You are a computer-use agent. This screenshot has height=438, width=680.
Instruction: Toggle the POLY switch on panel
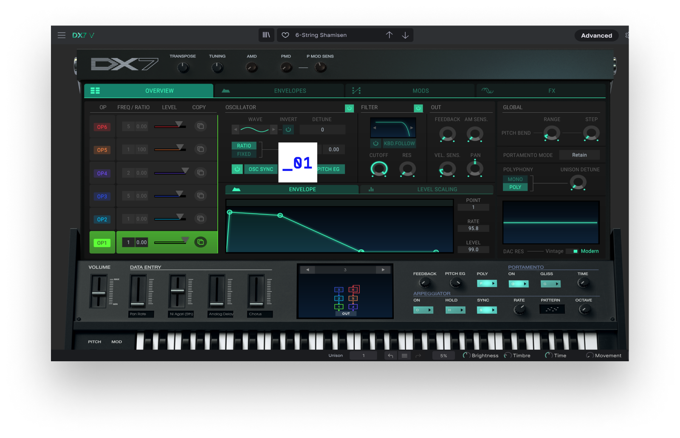pyautogui.click(x=487, y=284)
